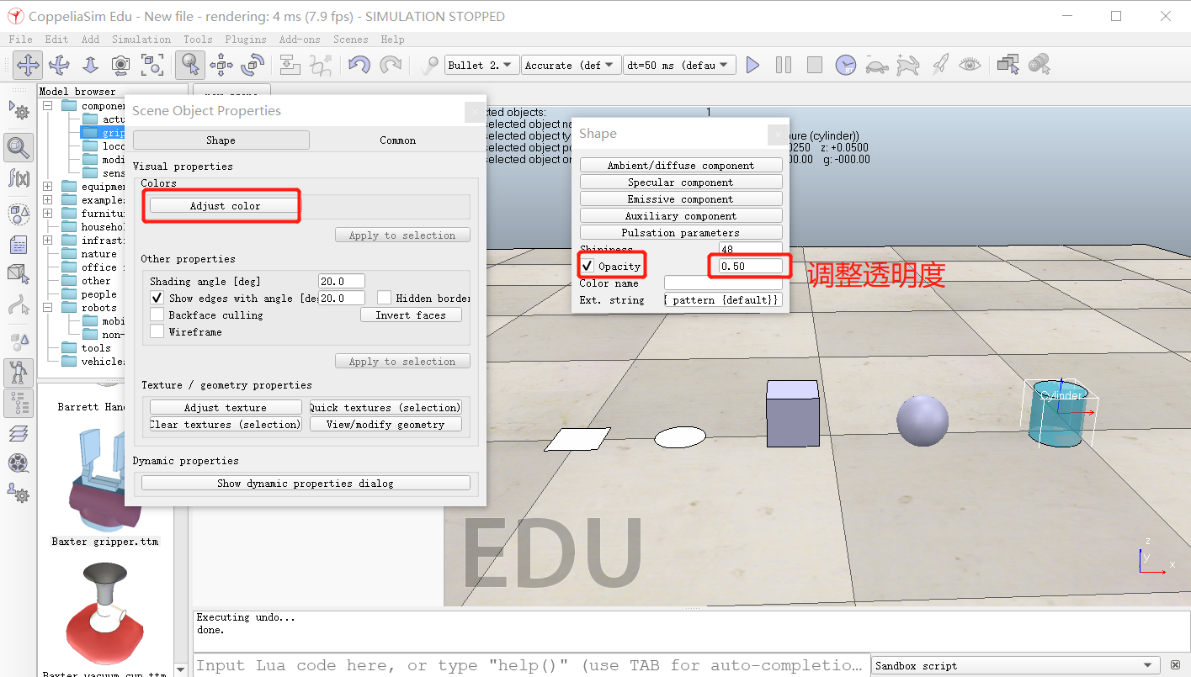1191x677 pixels.
Task: Open the Simulation menu
Action: click(x=141, y=39)
